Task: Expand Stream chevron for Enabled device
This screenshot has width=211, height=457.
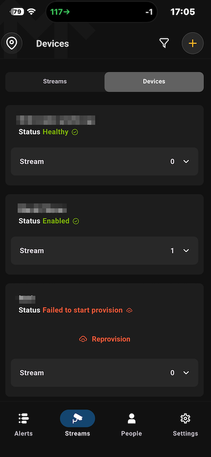Action: pyautogui.click(x=186, y=251)
